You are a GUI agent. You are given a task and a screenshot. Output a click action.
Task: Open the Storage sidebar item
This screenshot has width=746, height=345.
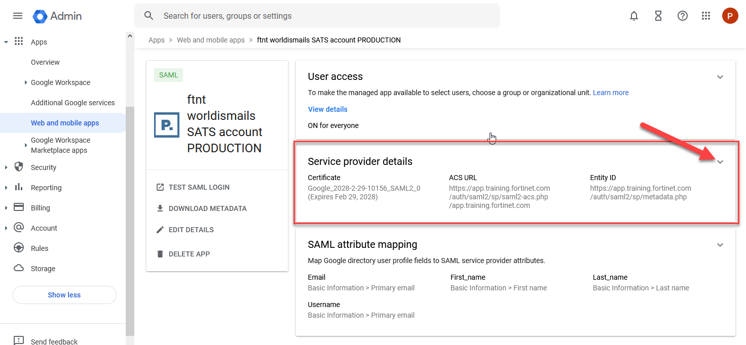point(43,269)
